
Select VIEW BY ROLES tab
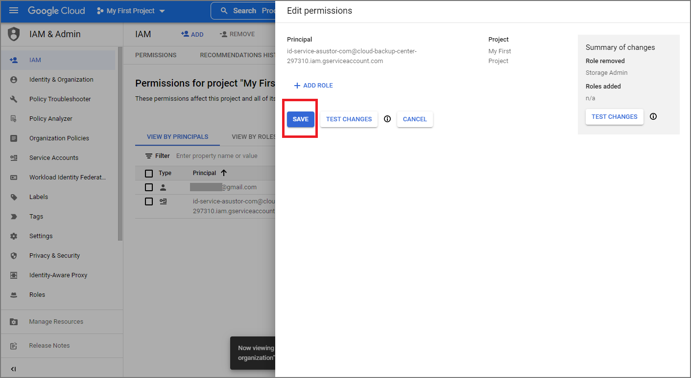[254, 137]
